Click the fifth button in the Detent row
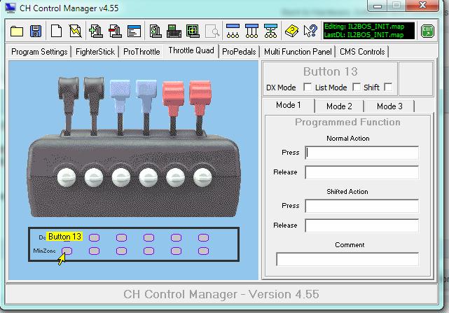 click(176, 237)
